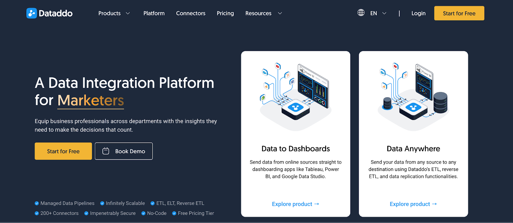The image size is (513, 223).
Task: Click Start for Free in the header
Action: (x=459, y=13)
